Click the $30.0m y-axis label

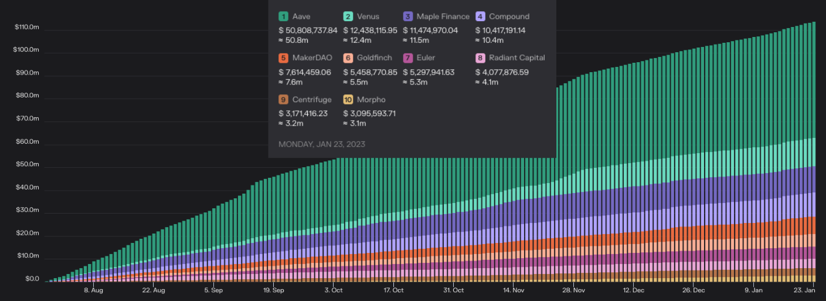click(28, 210)
